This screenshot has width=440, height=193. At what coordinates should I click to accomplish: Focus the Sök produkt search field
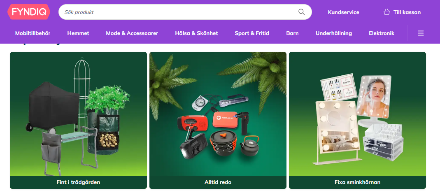(185, 12)
